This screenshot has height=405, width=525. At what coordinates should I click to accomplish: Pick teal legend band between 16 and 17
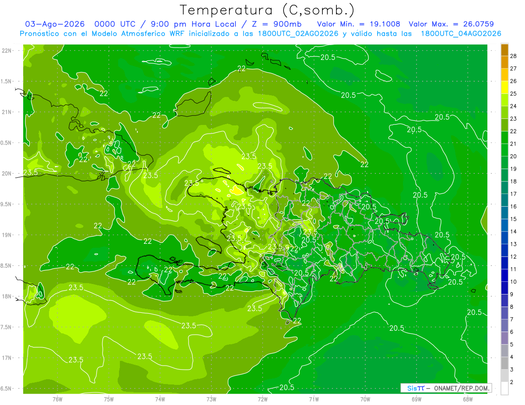pos(504,200)
